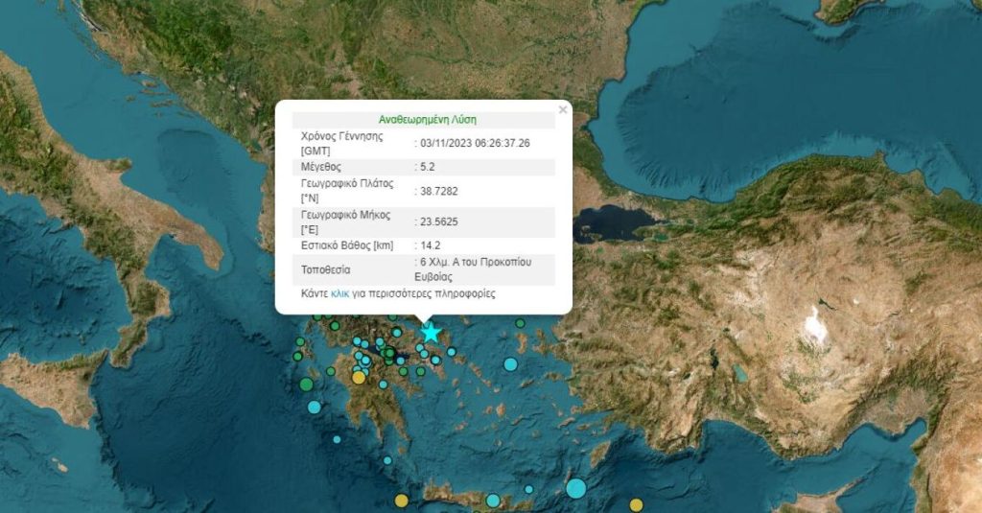Click the large cyan circle in the central Aegean
The image size is (982, 513).
pos(510,364)
